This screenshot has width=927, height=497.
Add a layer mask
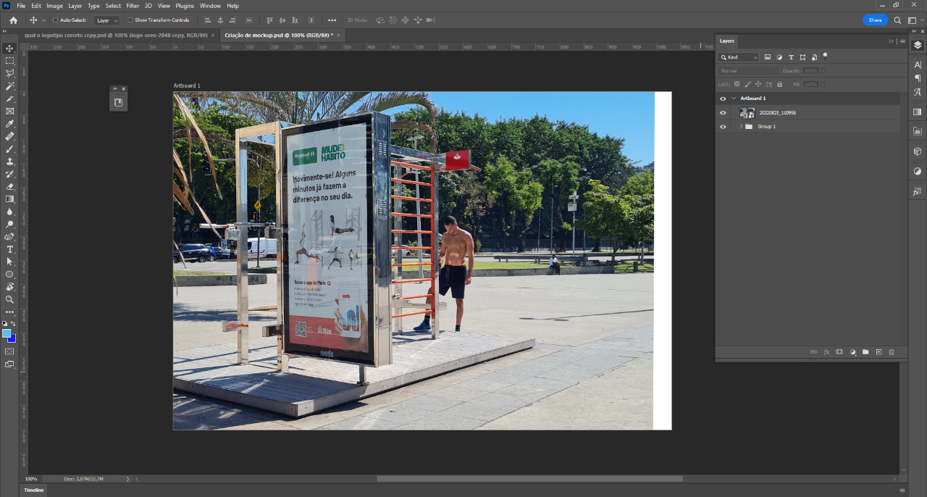839,352
